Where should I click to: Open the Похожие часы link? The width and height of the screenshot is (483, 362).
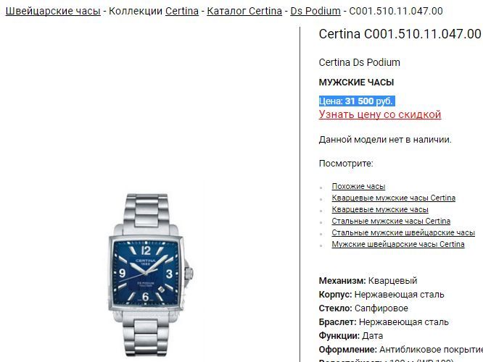point(358,186)
